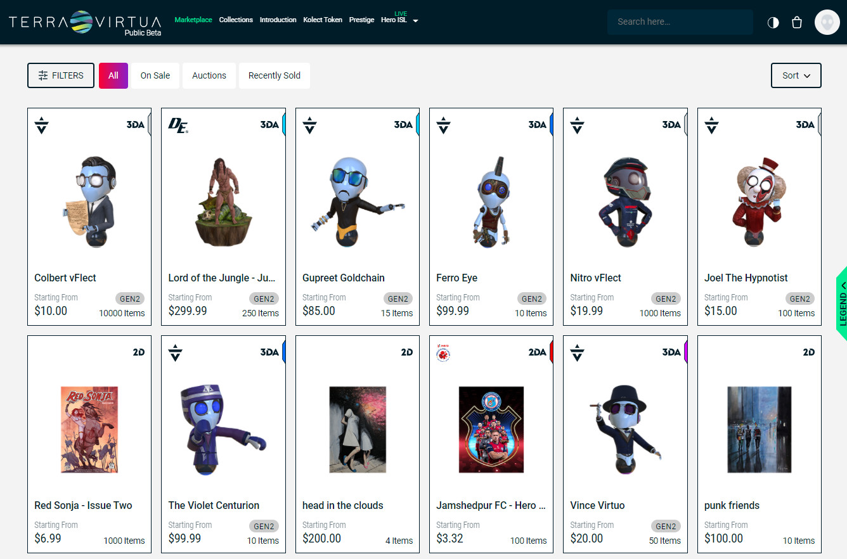
Task: Click 3DA badge on Lord of the Jungle card
Action: point(269,125)
